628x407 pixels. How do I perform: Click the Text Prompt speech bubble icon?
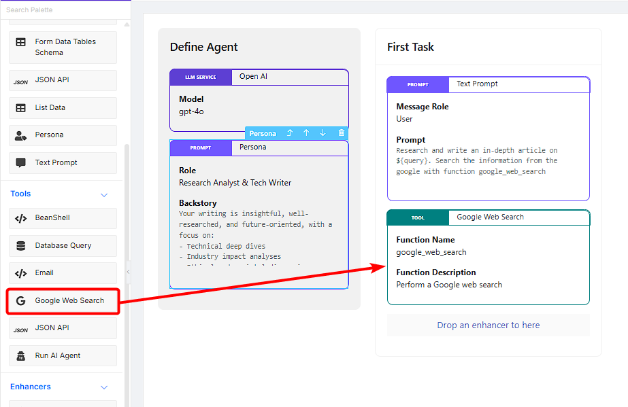pos(21,162)
